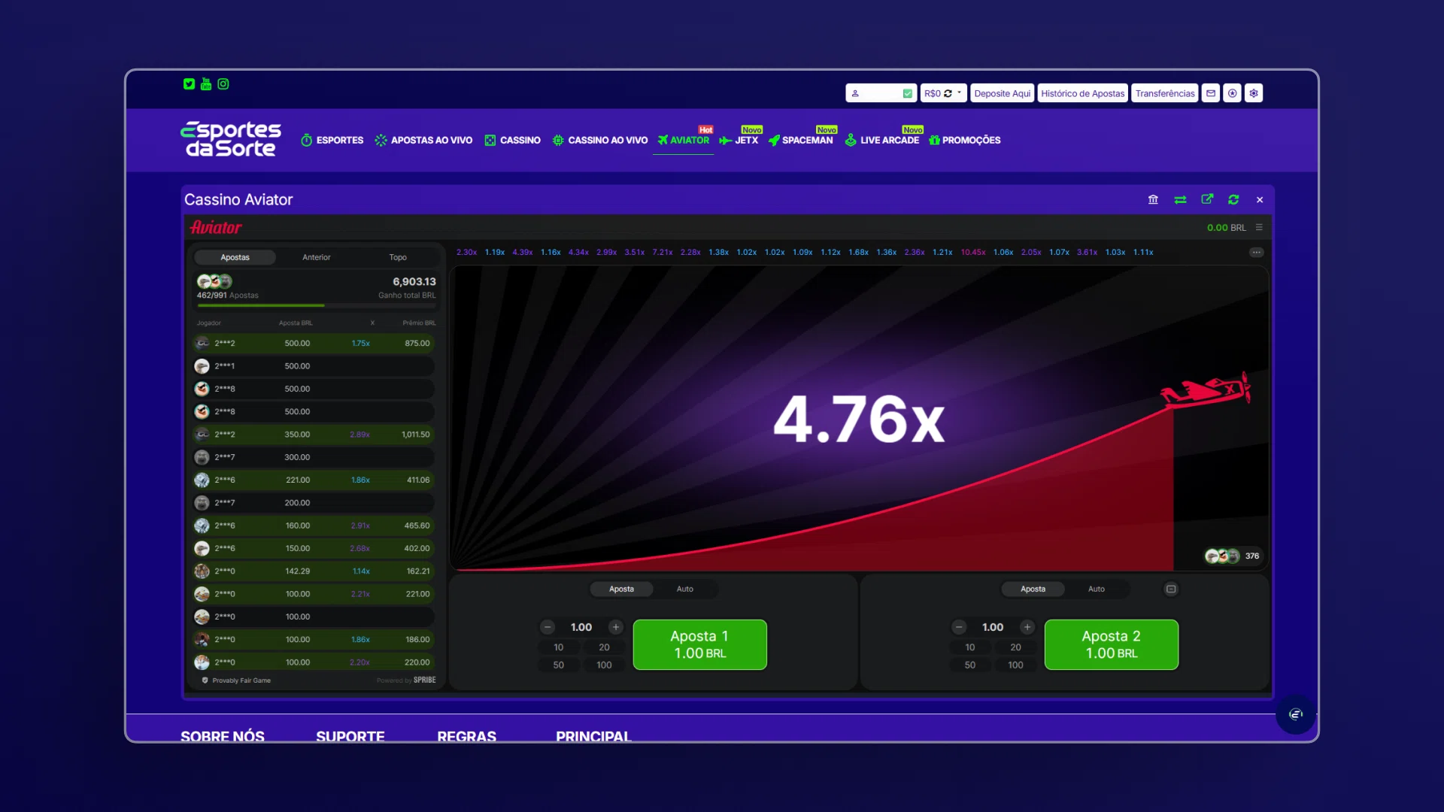Go to the ESPORTES section
The width and height of the screenshot is (1444, 812).
(332, 140)
